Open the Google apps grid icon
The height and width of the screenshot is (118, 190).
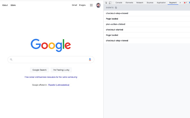tap(91, 5)
